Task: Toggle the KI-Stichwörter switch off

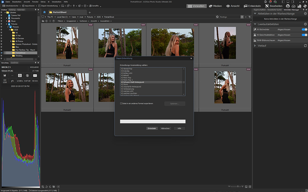Action: (304, 29)
